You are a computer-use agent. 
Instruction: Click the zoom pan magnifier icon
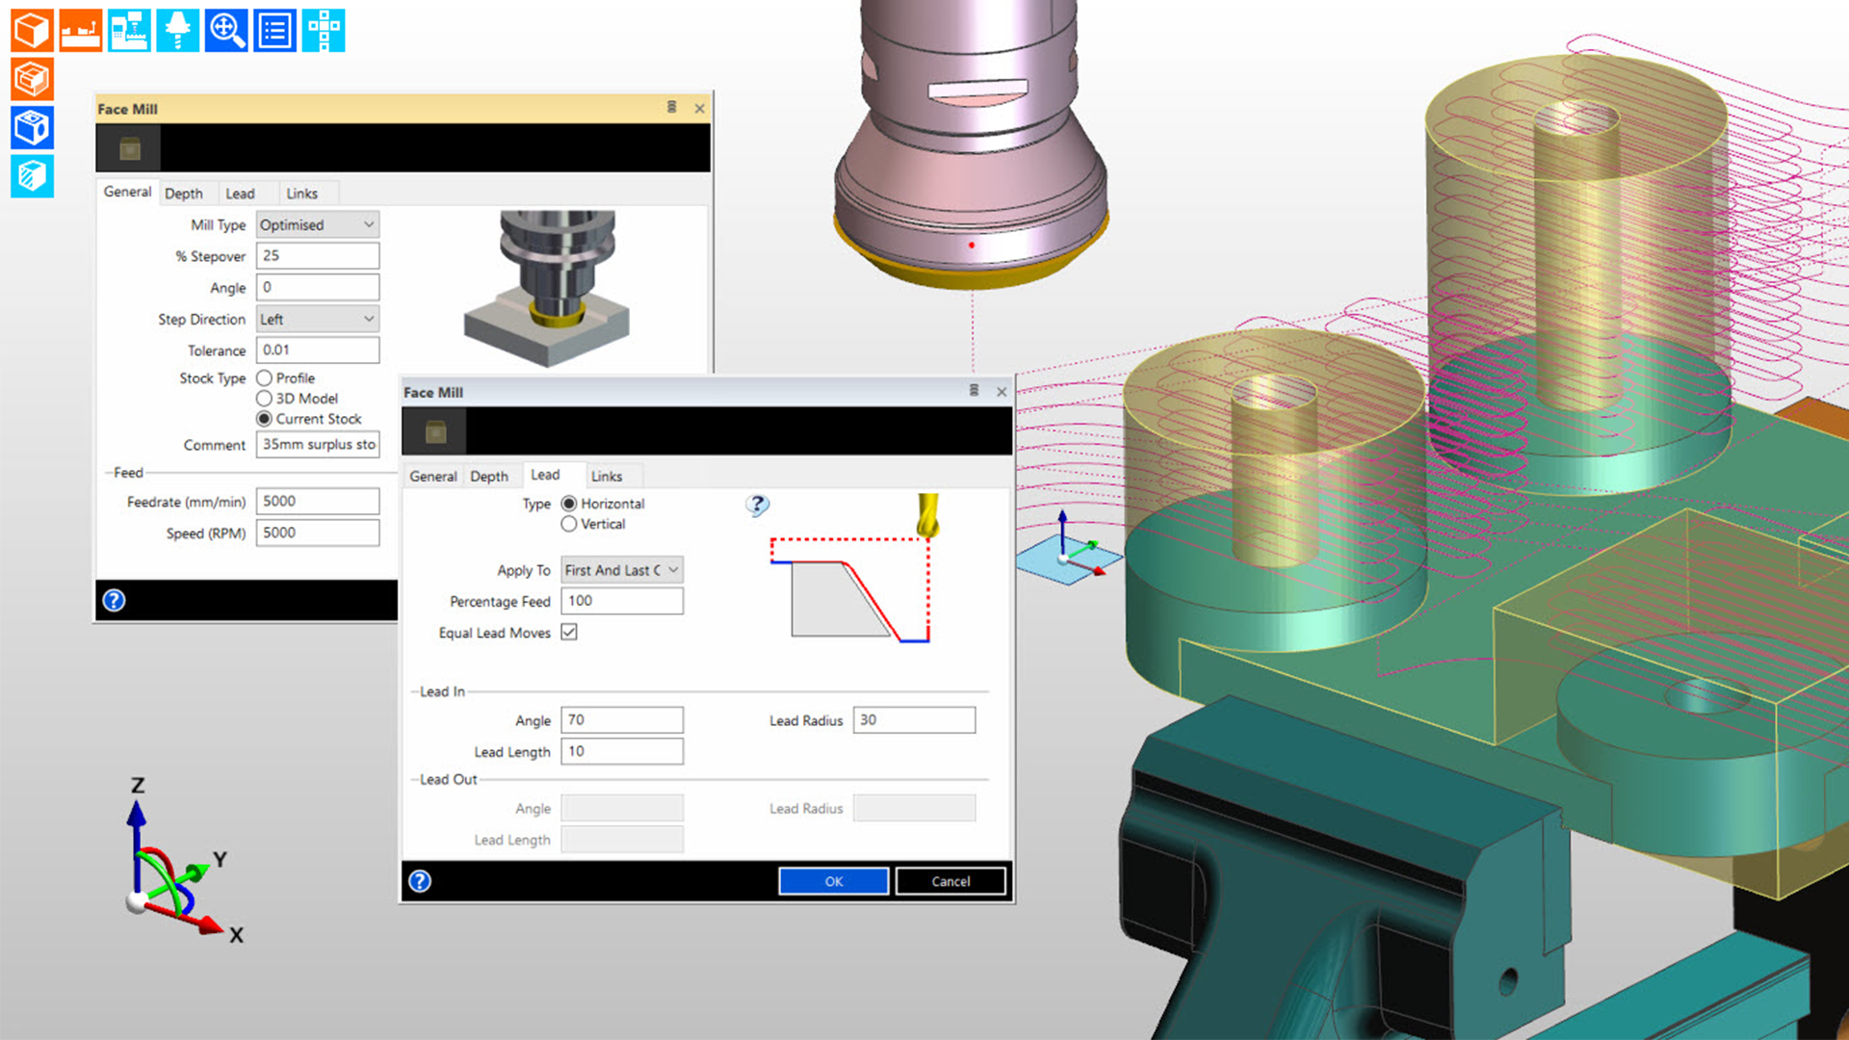pos(226,31)
